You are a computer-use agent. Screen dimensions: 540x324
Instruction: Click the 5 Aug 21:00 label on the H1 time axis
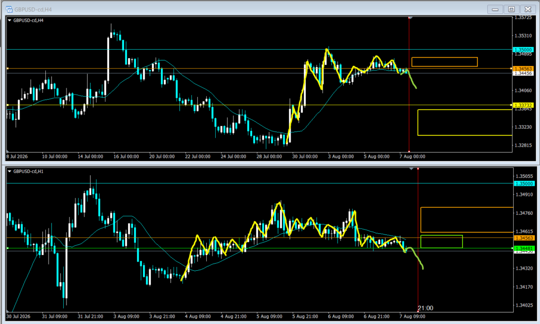click(x=305, y=317)
